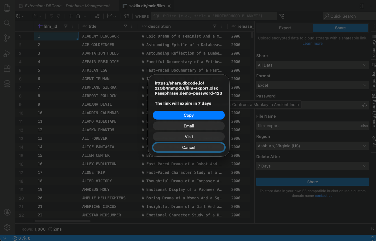Open the DBCode database icon in activity bar

(7, 84)
